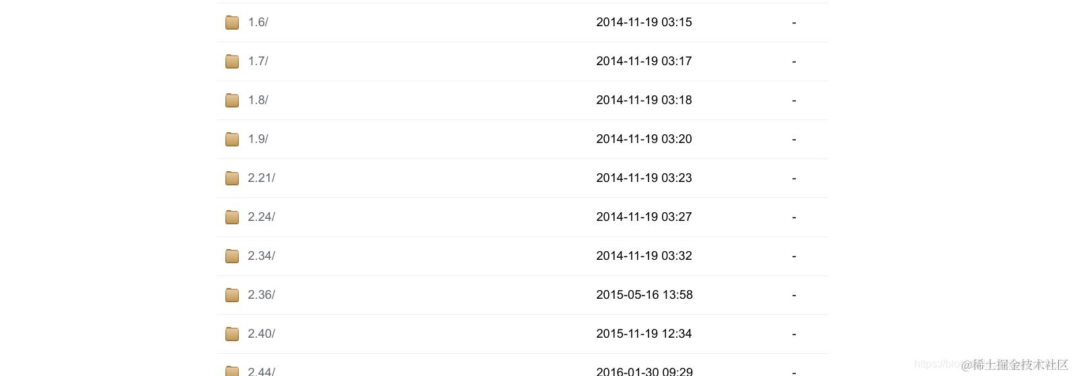Screen dimensions: 1073x376
Task: Click the folder icon beside 1.9/
Action: pos(232,139)
